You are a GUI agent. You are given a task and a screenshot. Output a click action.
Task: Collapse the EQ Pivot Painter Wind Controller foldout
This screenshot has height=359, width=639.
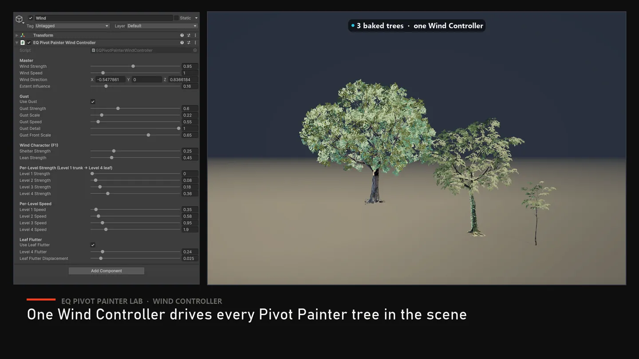[17, 43]
